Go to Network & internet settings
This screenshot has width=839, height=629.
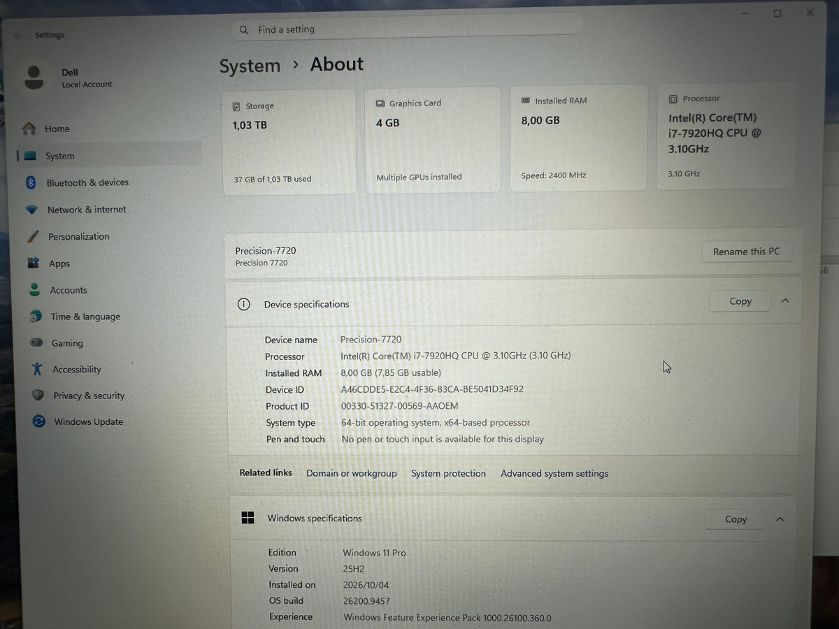(x=87, y=210)
